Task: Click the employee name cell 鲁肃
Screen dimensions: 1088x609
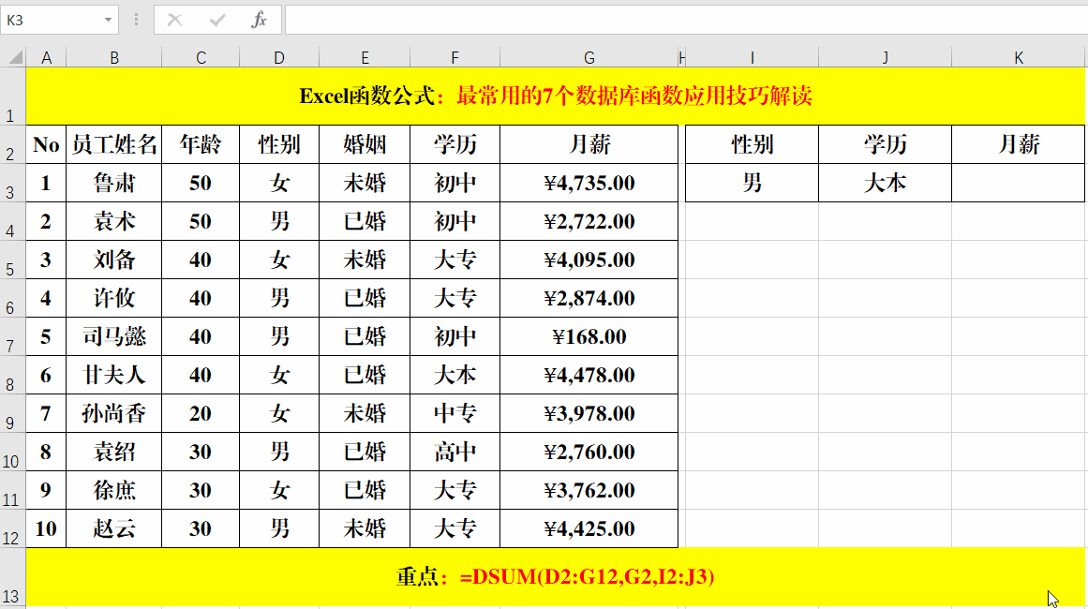Action: click(x=113, y=184)
